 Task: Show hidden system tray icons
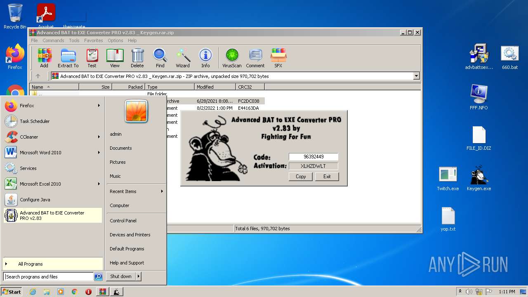pyautogui.click(x=460, y=292)
